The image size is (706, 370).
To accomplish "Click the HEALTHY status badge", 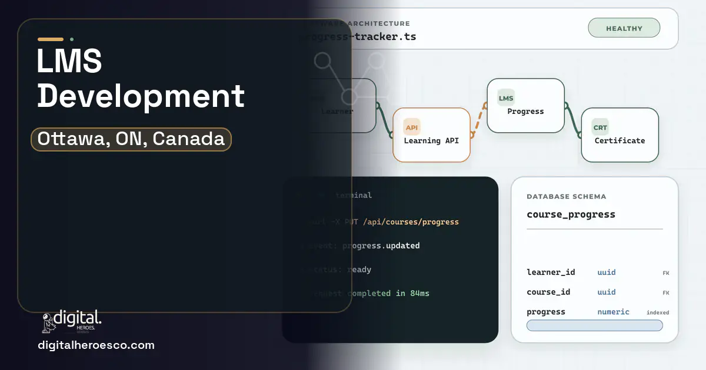I will click(x=624, y=28).
